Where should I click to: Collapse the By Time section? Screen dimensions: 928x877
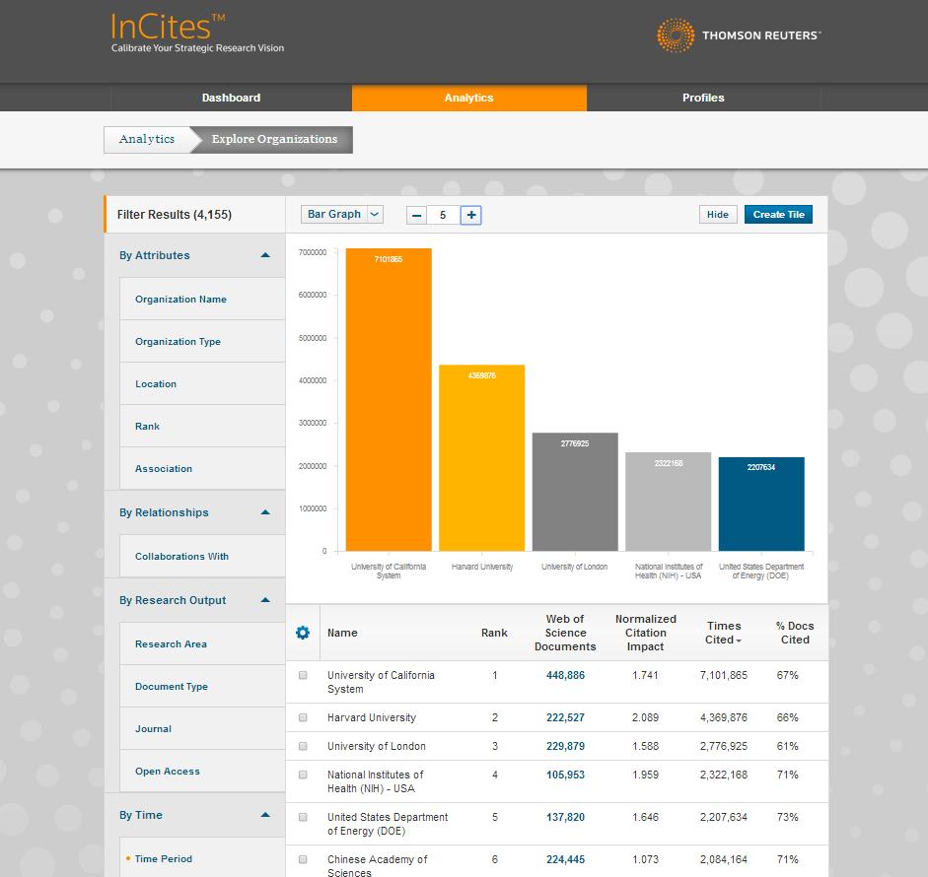[x=265, y=815]
